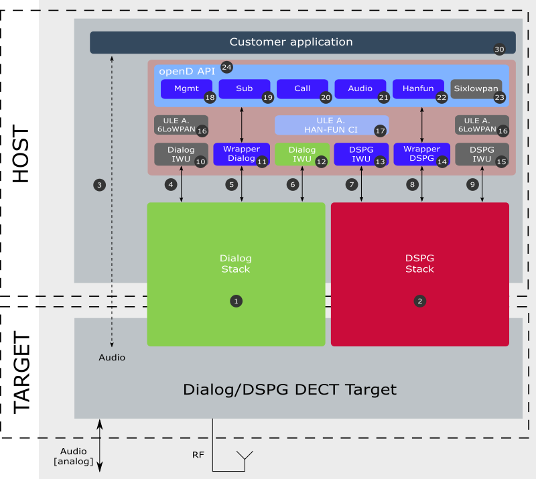Select the Wrapper Dialog block
536x479 pixels.
click(x=242, y=154)
